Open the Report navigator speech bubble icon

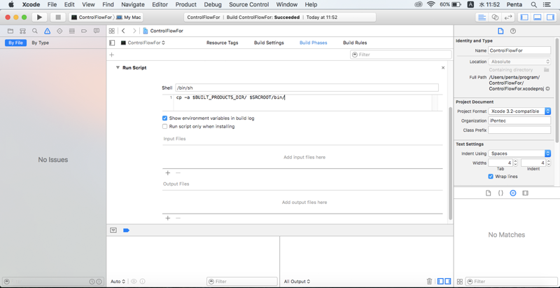[97, 31]
